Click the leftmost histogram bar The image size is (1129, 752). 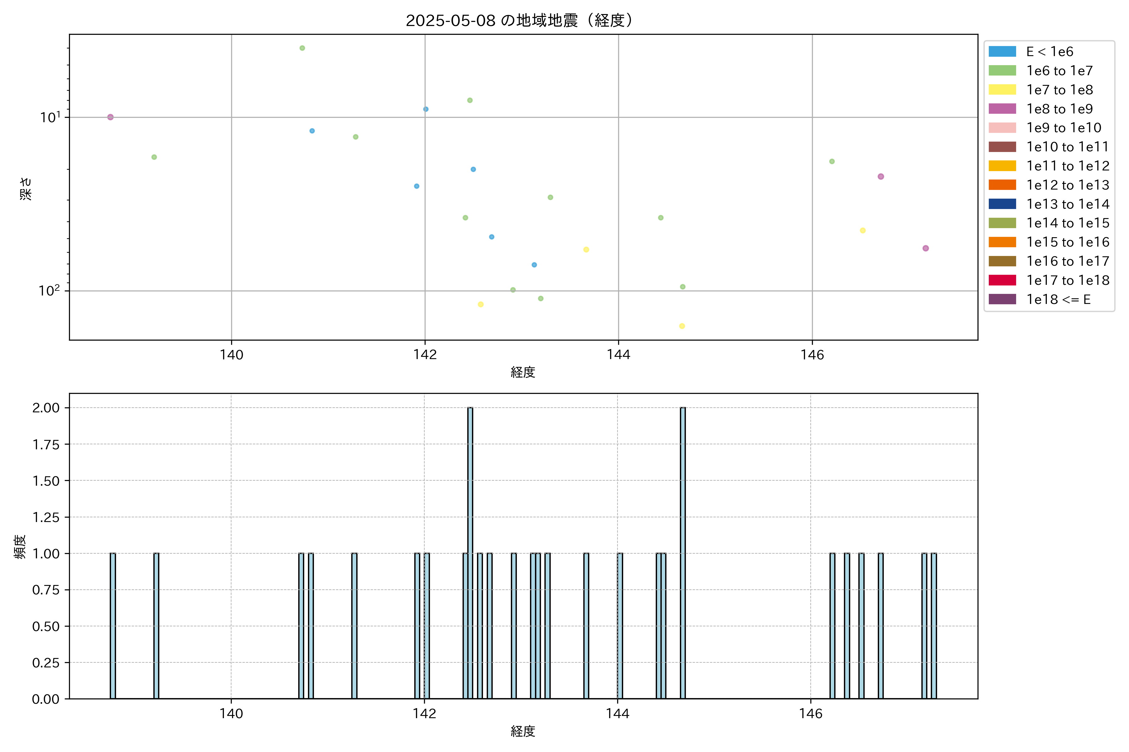113,625
